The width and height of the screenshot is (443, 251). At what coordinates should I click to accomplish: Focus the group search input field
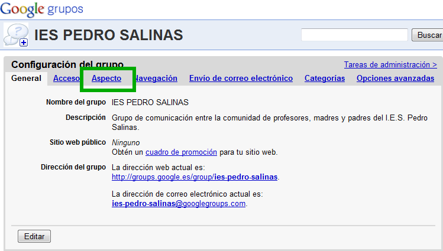click(x=354, y=35)
